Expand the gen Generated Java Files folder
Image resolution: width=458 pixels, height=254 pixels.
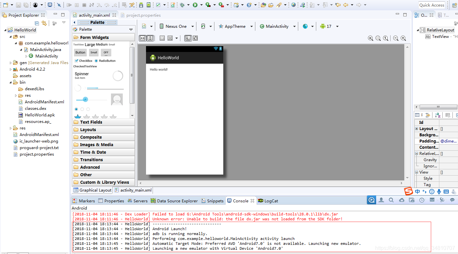click(10, 63)
